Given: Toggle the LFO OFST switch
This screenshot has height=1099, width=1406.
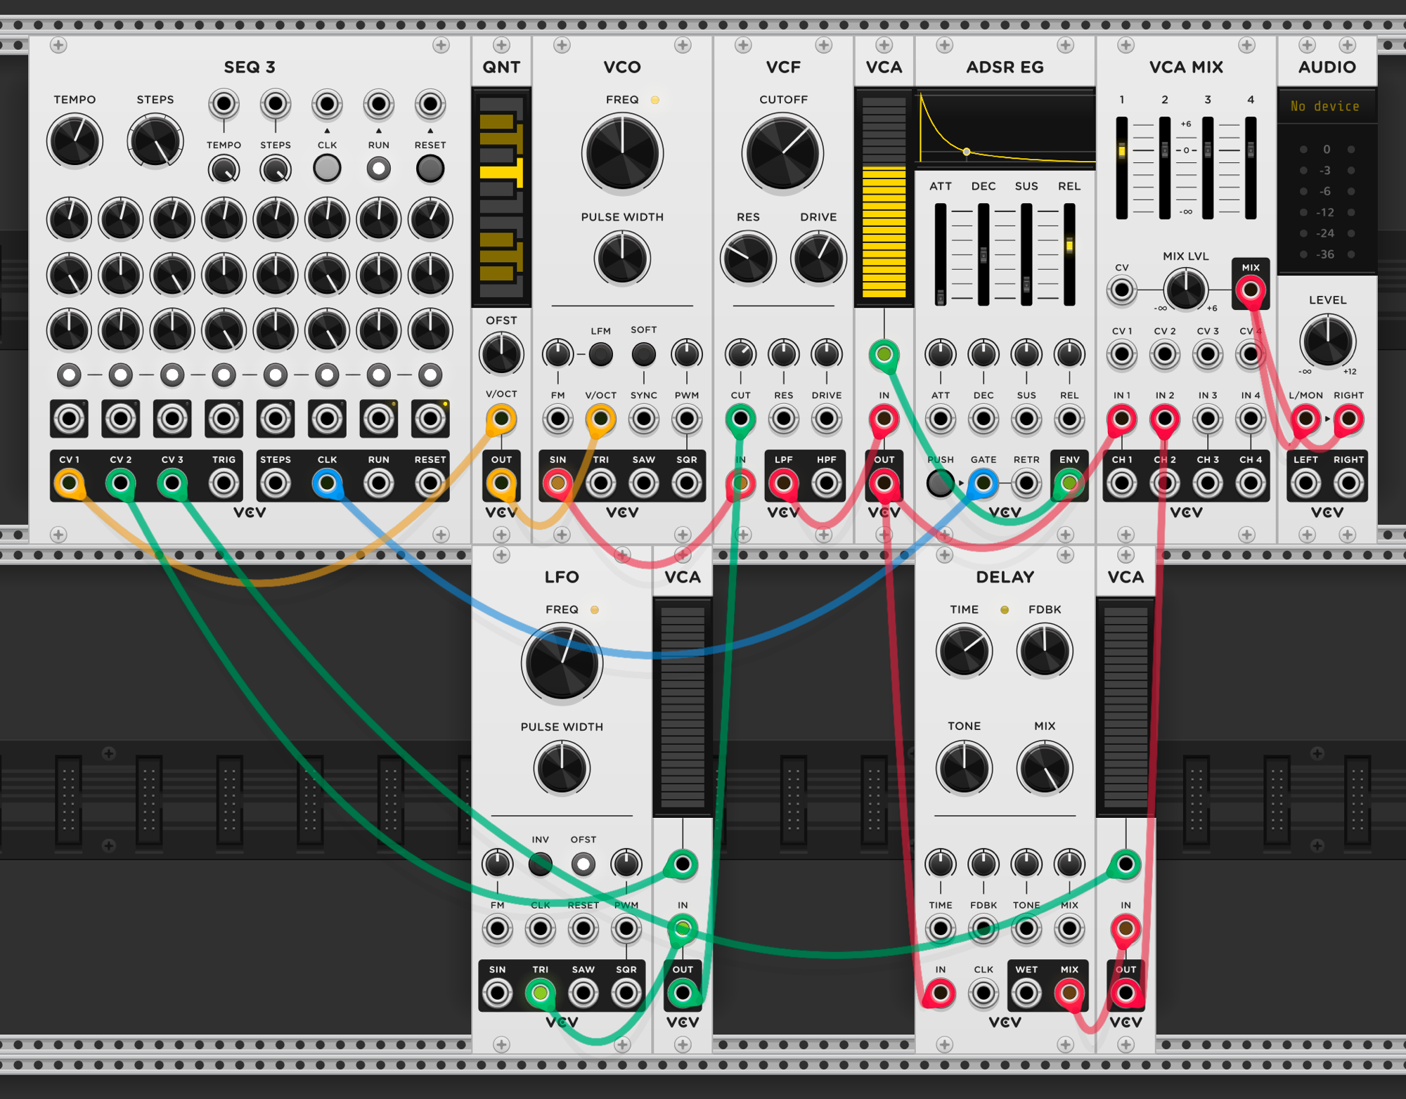Looking at the screenshot, I should pyautogui.click(x=583, y=864).
